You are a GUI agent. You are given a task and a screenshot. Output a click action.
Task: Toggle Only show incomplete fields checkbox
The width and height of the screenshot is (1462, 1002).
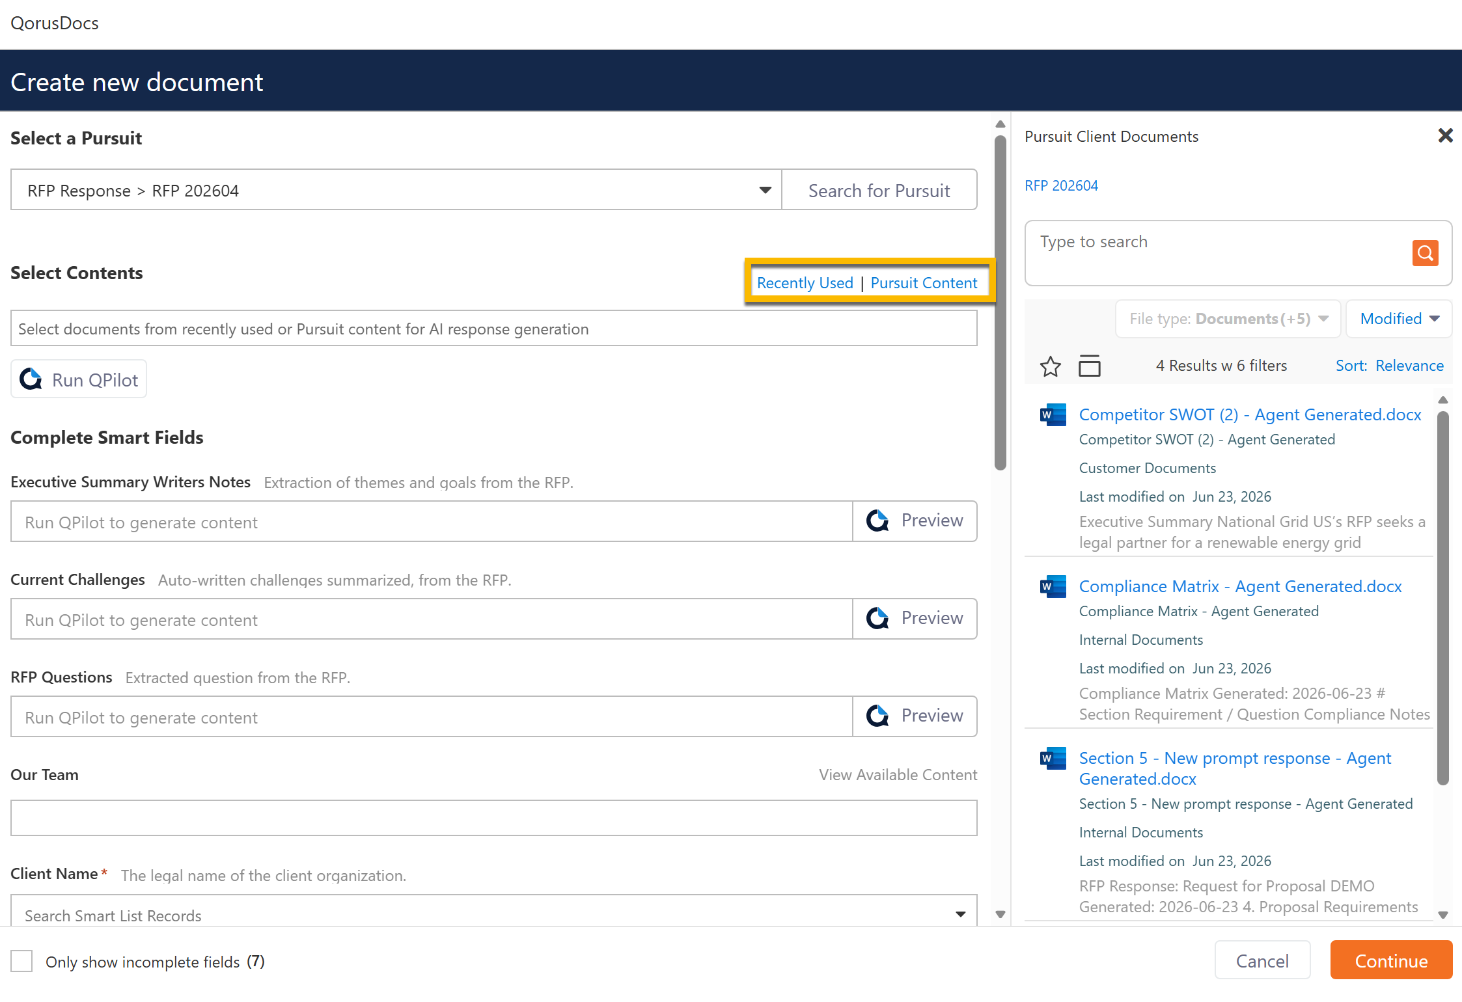(x=21, y=961)
